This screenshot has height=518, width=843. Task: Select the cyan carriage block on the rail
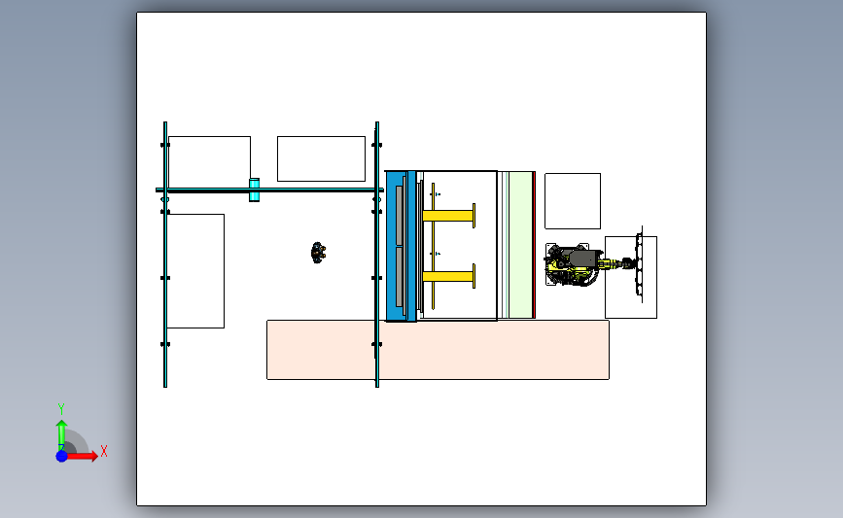255,190
